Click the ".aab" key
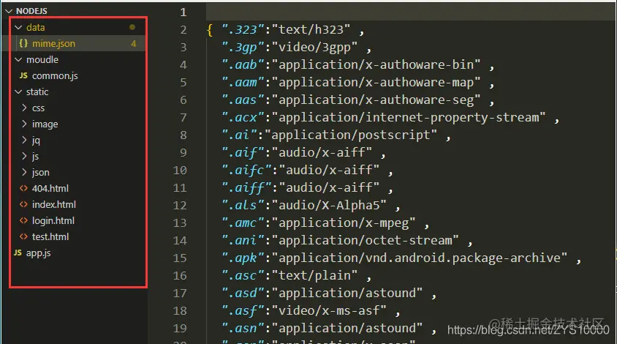Viewport: 617px width, 344px height. click(x=243, y=64)
